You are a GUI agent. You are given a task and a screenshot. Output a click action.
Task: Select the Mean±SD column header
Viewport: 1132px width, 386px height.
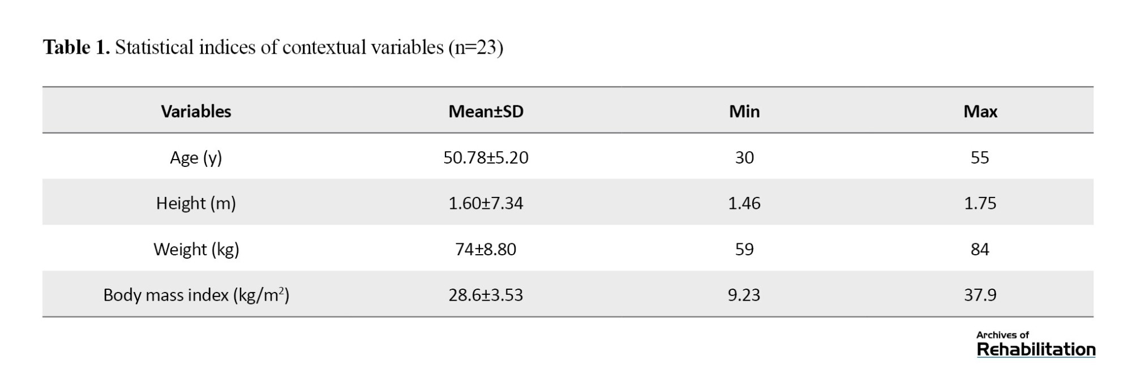pos(486,111)
